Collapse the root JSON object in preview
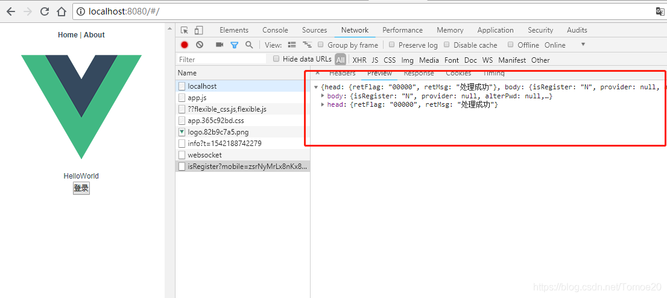This screenshot has height=298, width=667. click(316, 87)
